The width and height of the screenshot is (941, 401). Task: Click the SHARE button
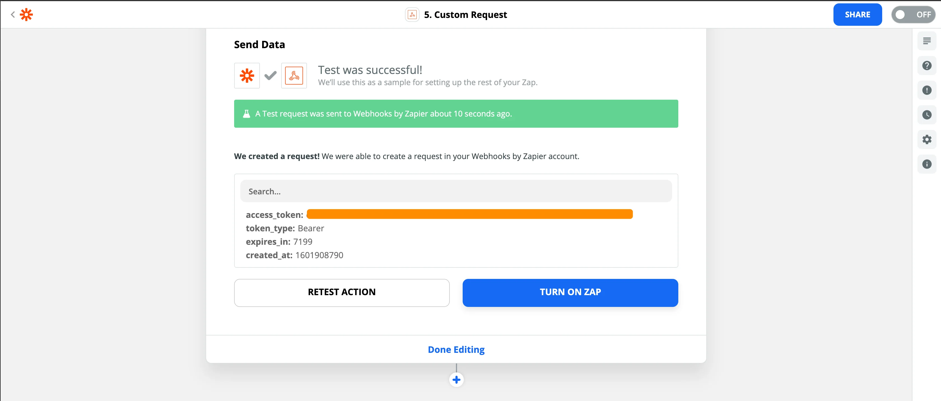857,15
